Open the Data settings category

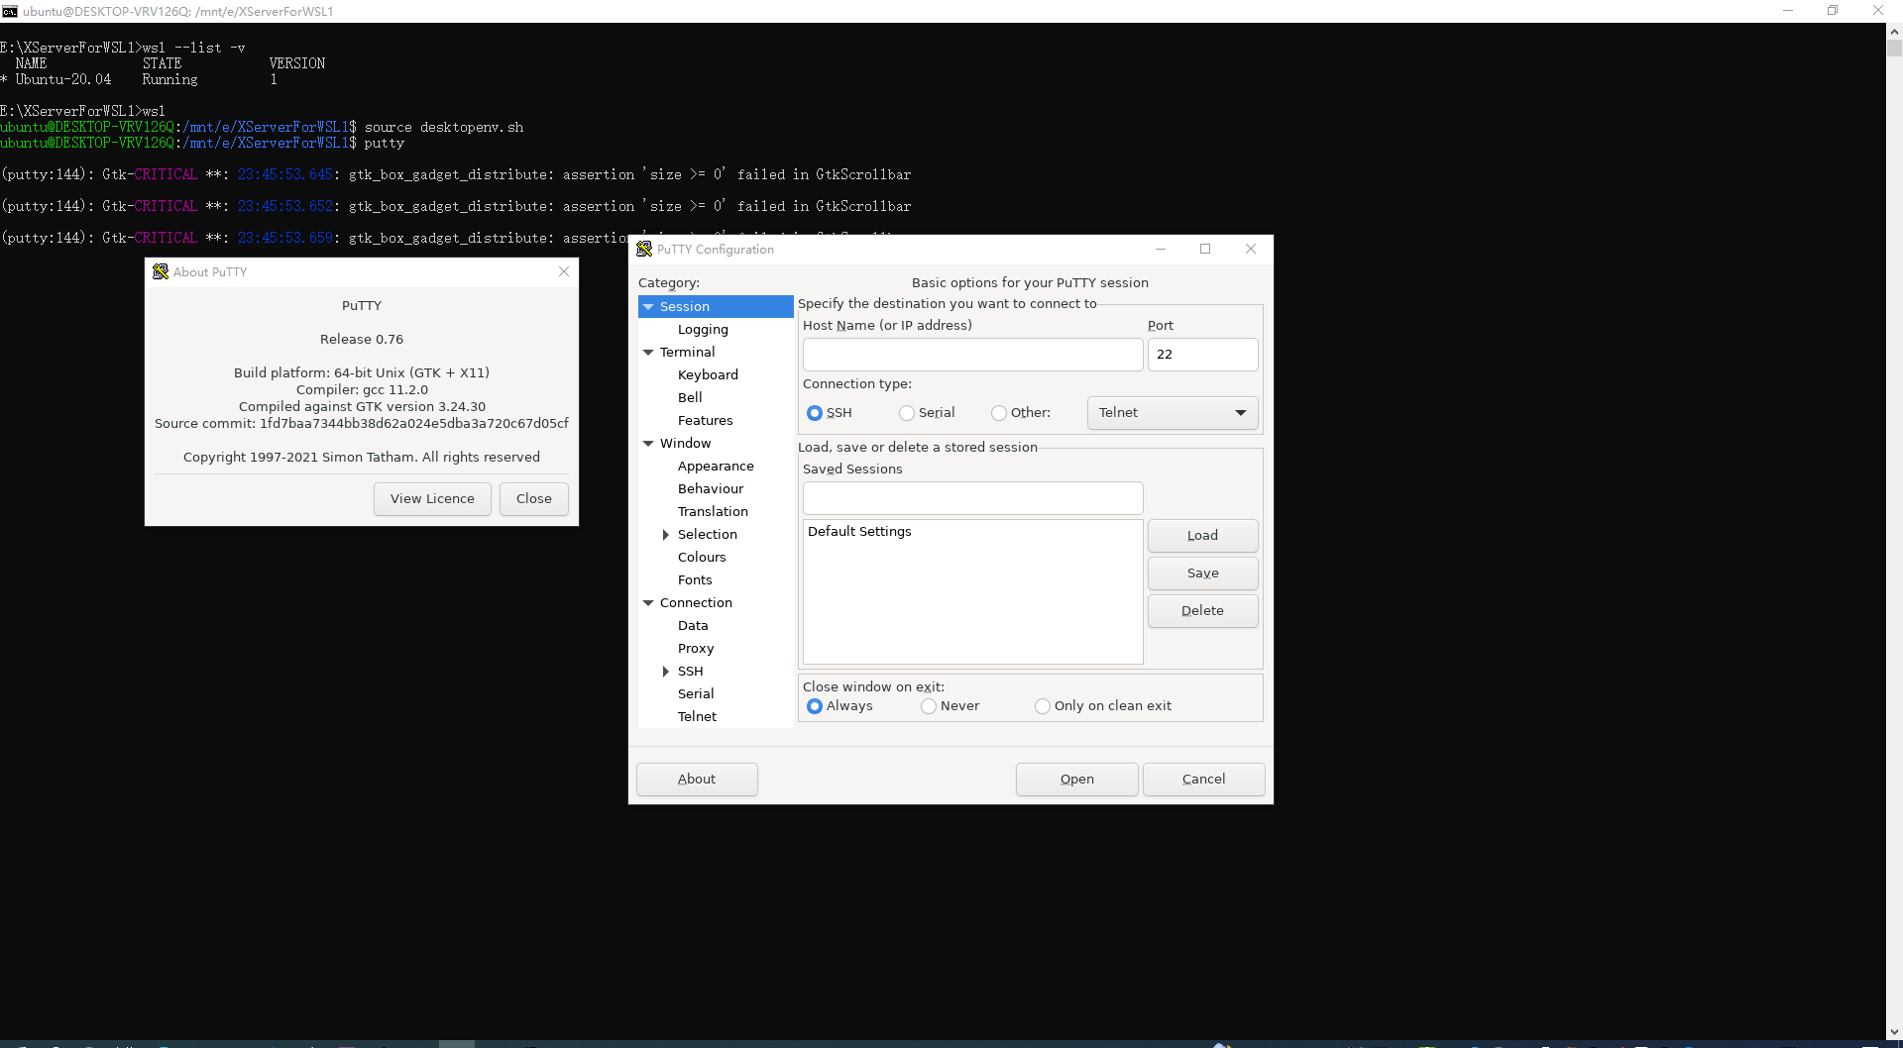pos(693,626)
